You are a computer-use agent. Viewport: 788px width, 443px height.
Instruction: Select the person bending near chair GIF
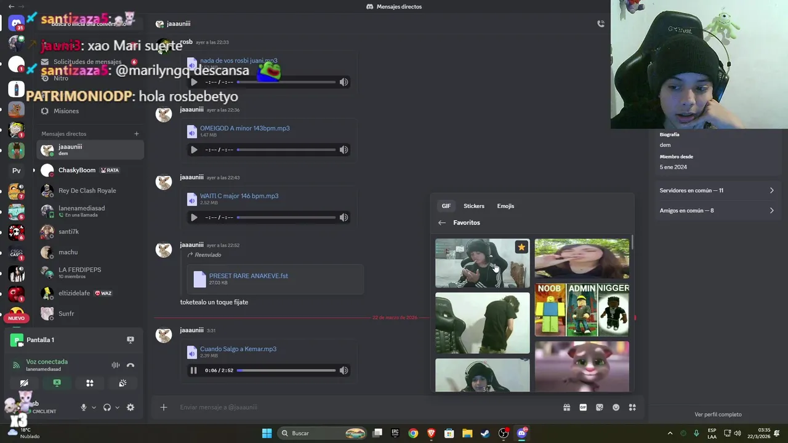point(482,323)
